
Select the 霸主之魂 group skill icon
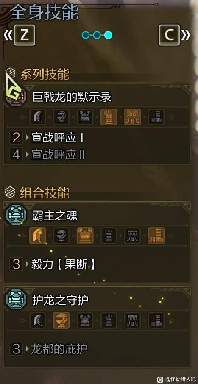tap(16, 214)
